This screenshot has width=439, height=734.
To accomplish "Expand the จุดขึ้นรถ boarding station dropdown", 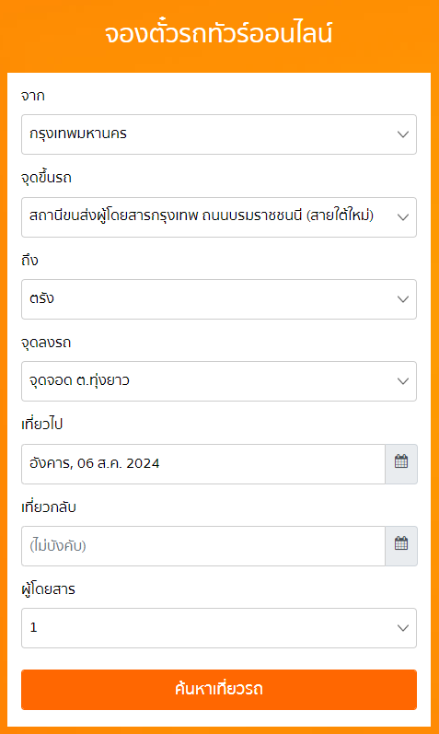I will coord(219,217).
